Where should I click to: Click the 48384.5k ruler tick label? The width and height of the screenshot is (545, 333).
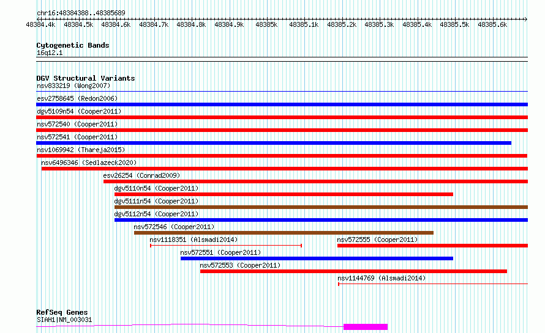pyautogui.click(x=78, y=24)
